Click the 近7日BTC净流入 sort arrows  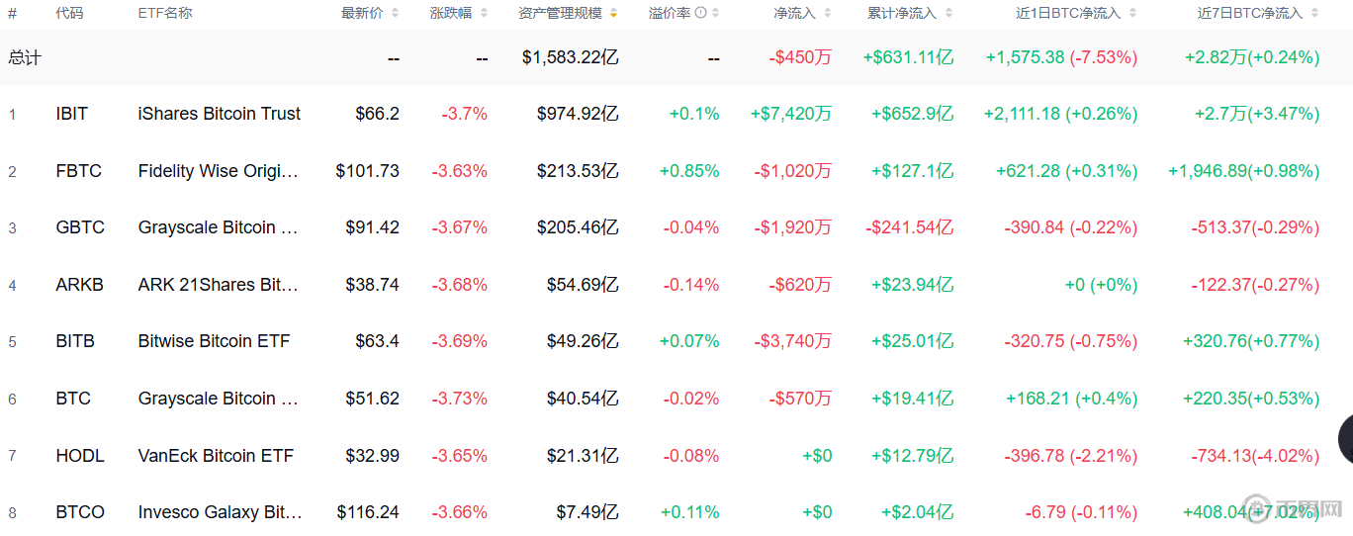click(1314, 13)
